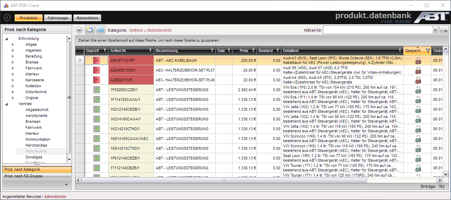Click the circular arrow button beside Produkte

[7, 18]
